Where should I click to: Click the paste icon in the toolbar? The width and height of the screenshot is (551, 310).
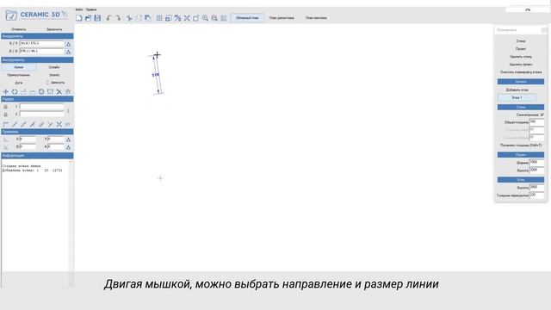click(x=148, y=18)
